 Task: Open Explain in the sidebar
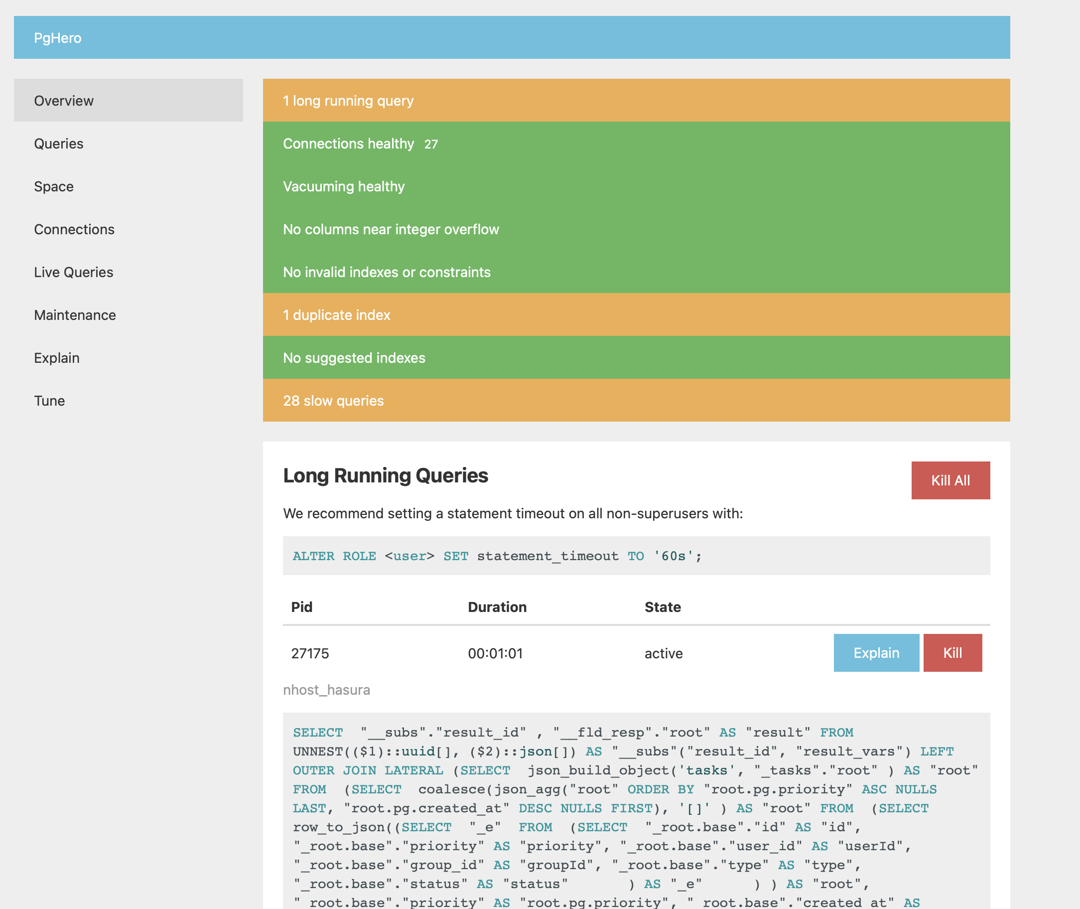57,358
